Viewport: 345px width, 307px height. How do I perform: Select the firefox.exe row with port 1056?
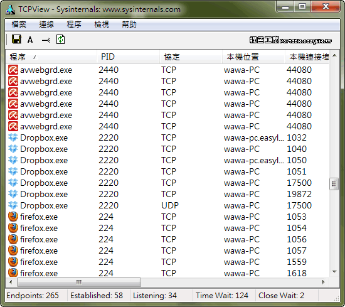click(x=168, y=239)
